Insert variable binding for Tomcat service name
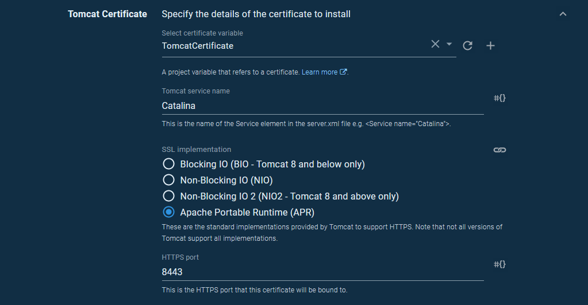Viewport: 588px width, 305px height. 499,98
